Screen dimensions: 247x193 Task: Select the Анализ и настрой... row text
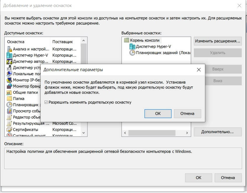tap(31, 49)
